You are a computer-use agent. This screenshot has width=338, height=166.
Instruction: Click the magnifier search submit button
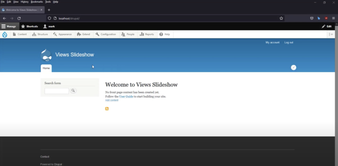(x=73, y=91)
